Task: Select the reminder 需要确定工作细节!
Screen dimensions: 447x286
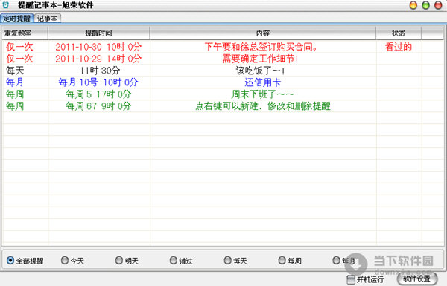Action: tap(261, 59)
